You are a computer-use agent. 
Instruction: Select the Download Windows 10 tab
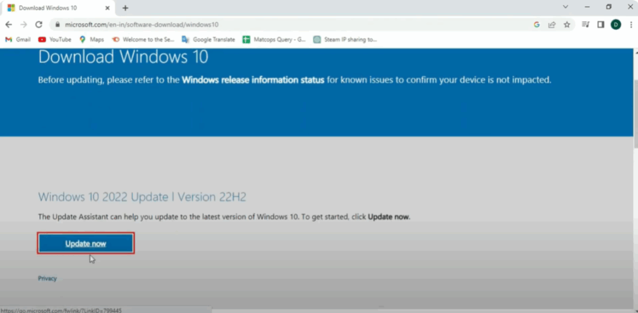coord(59,8)
